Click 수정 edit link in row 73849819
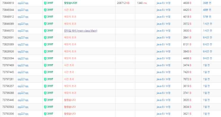The height and width of the screenshot is (117, 221). point(168,3)
